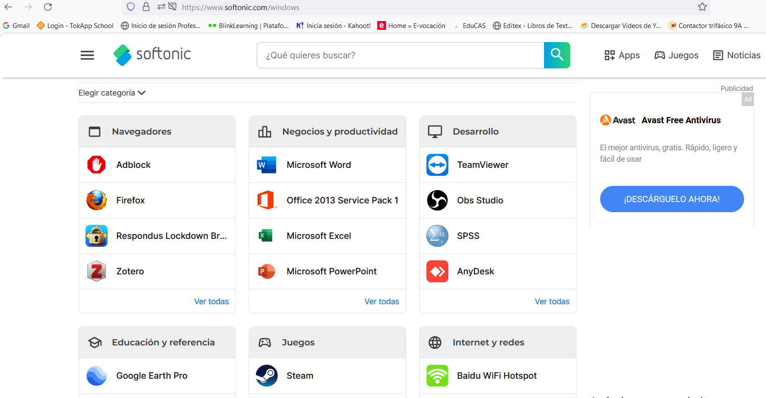Open the Baidu WiFi Hotspot icon
This screenshot has width=766, height=398.
tap(437, 376)
